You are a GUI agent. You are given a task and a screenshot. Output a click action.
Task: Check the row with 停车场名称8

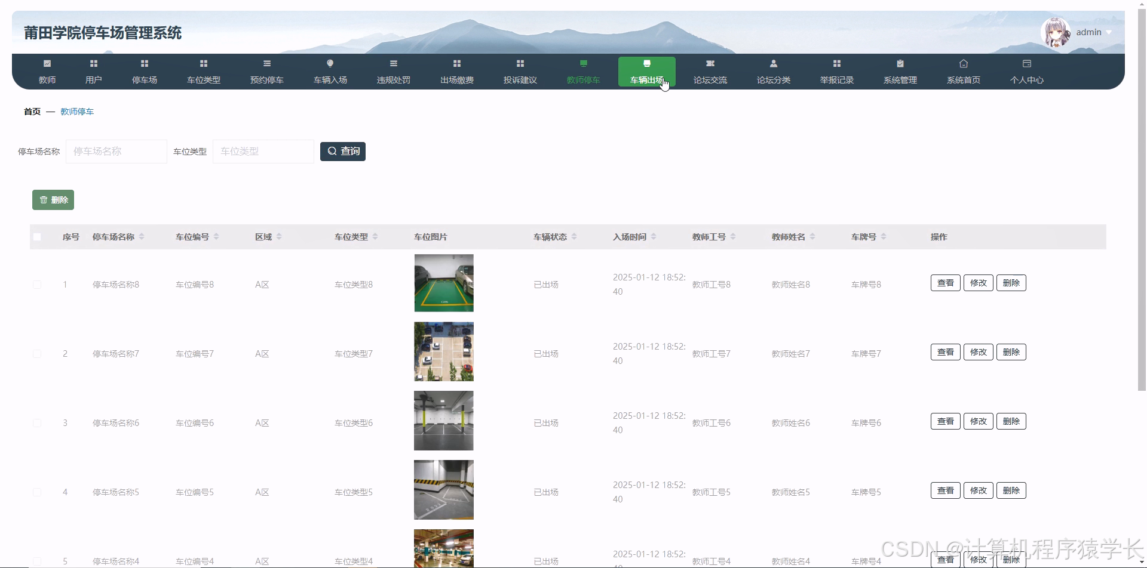tap(37, 285)
